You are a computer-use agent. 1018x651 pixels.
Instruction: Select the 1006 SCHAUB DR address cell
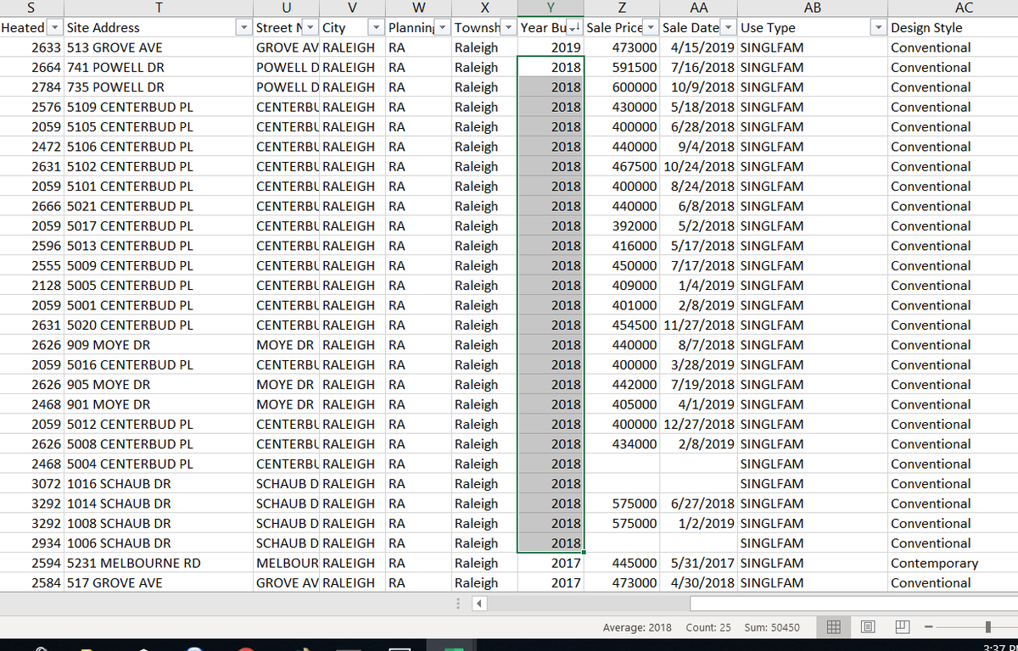point(159,543)
